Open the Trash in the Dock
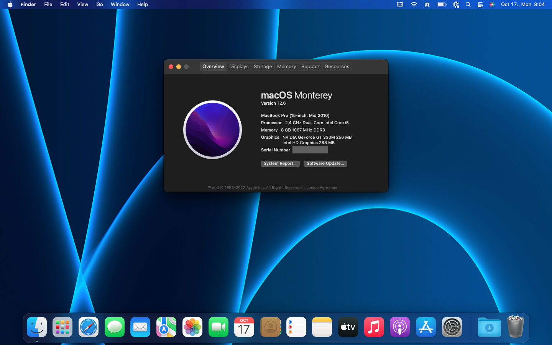 click(515, 326)
